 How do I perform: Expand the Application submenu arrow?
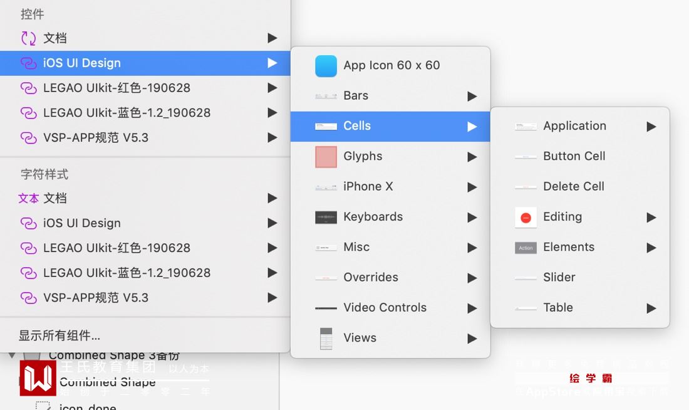[x=651, y=127]
